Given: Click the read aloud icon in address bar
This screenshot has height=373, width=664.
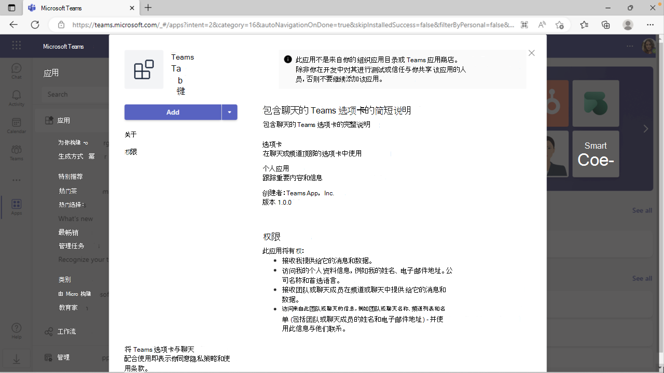Looking at the screenshot, I should 542,25.
